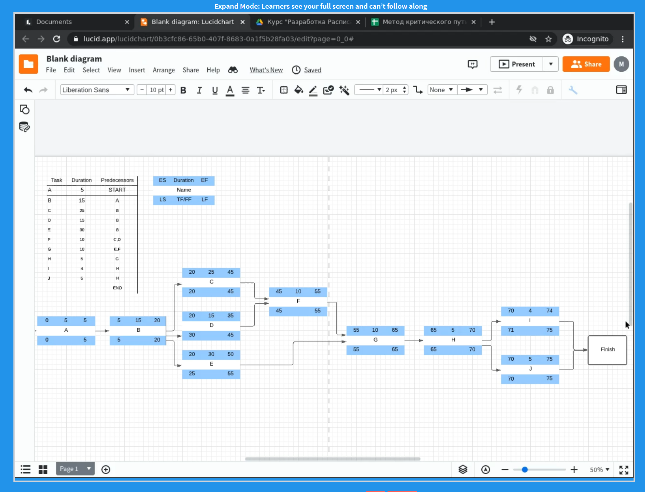
Task: Zoom in with the plus button
Action: pos(574,470)
